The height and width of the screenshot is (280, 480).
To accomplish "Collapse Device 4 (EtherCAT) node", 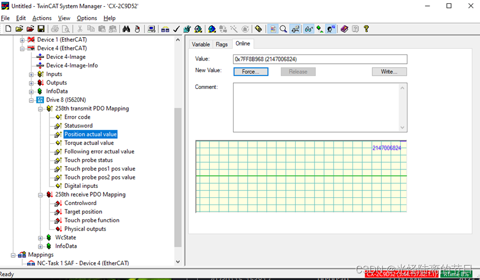I will 22,48.
